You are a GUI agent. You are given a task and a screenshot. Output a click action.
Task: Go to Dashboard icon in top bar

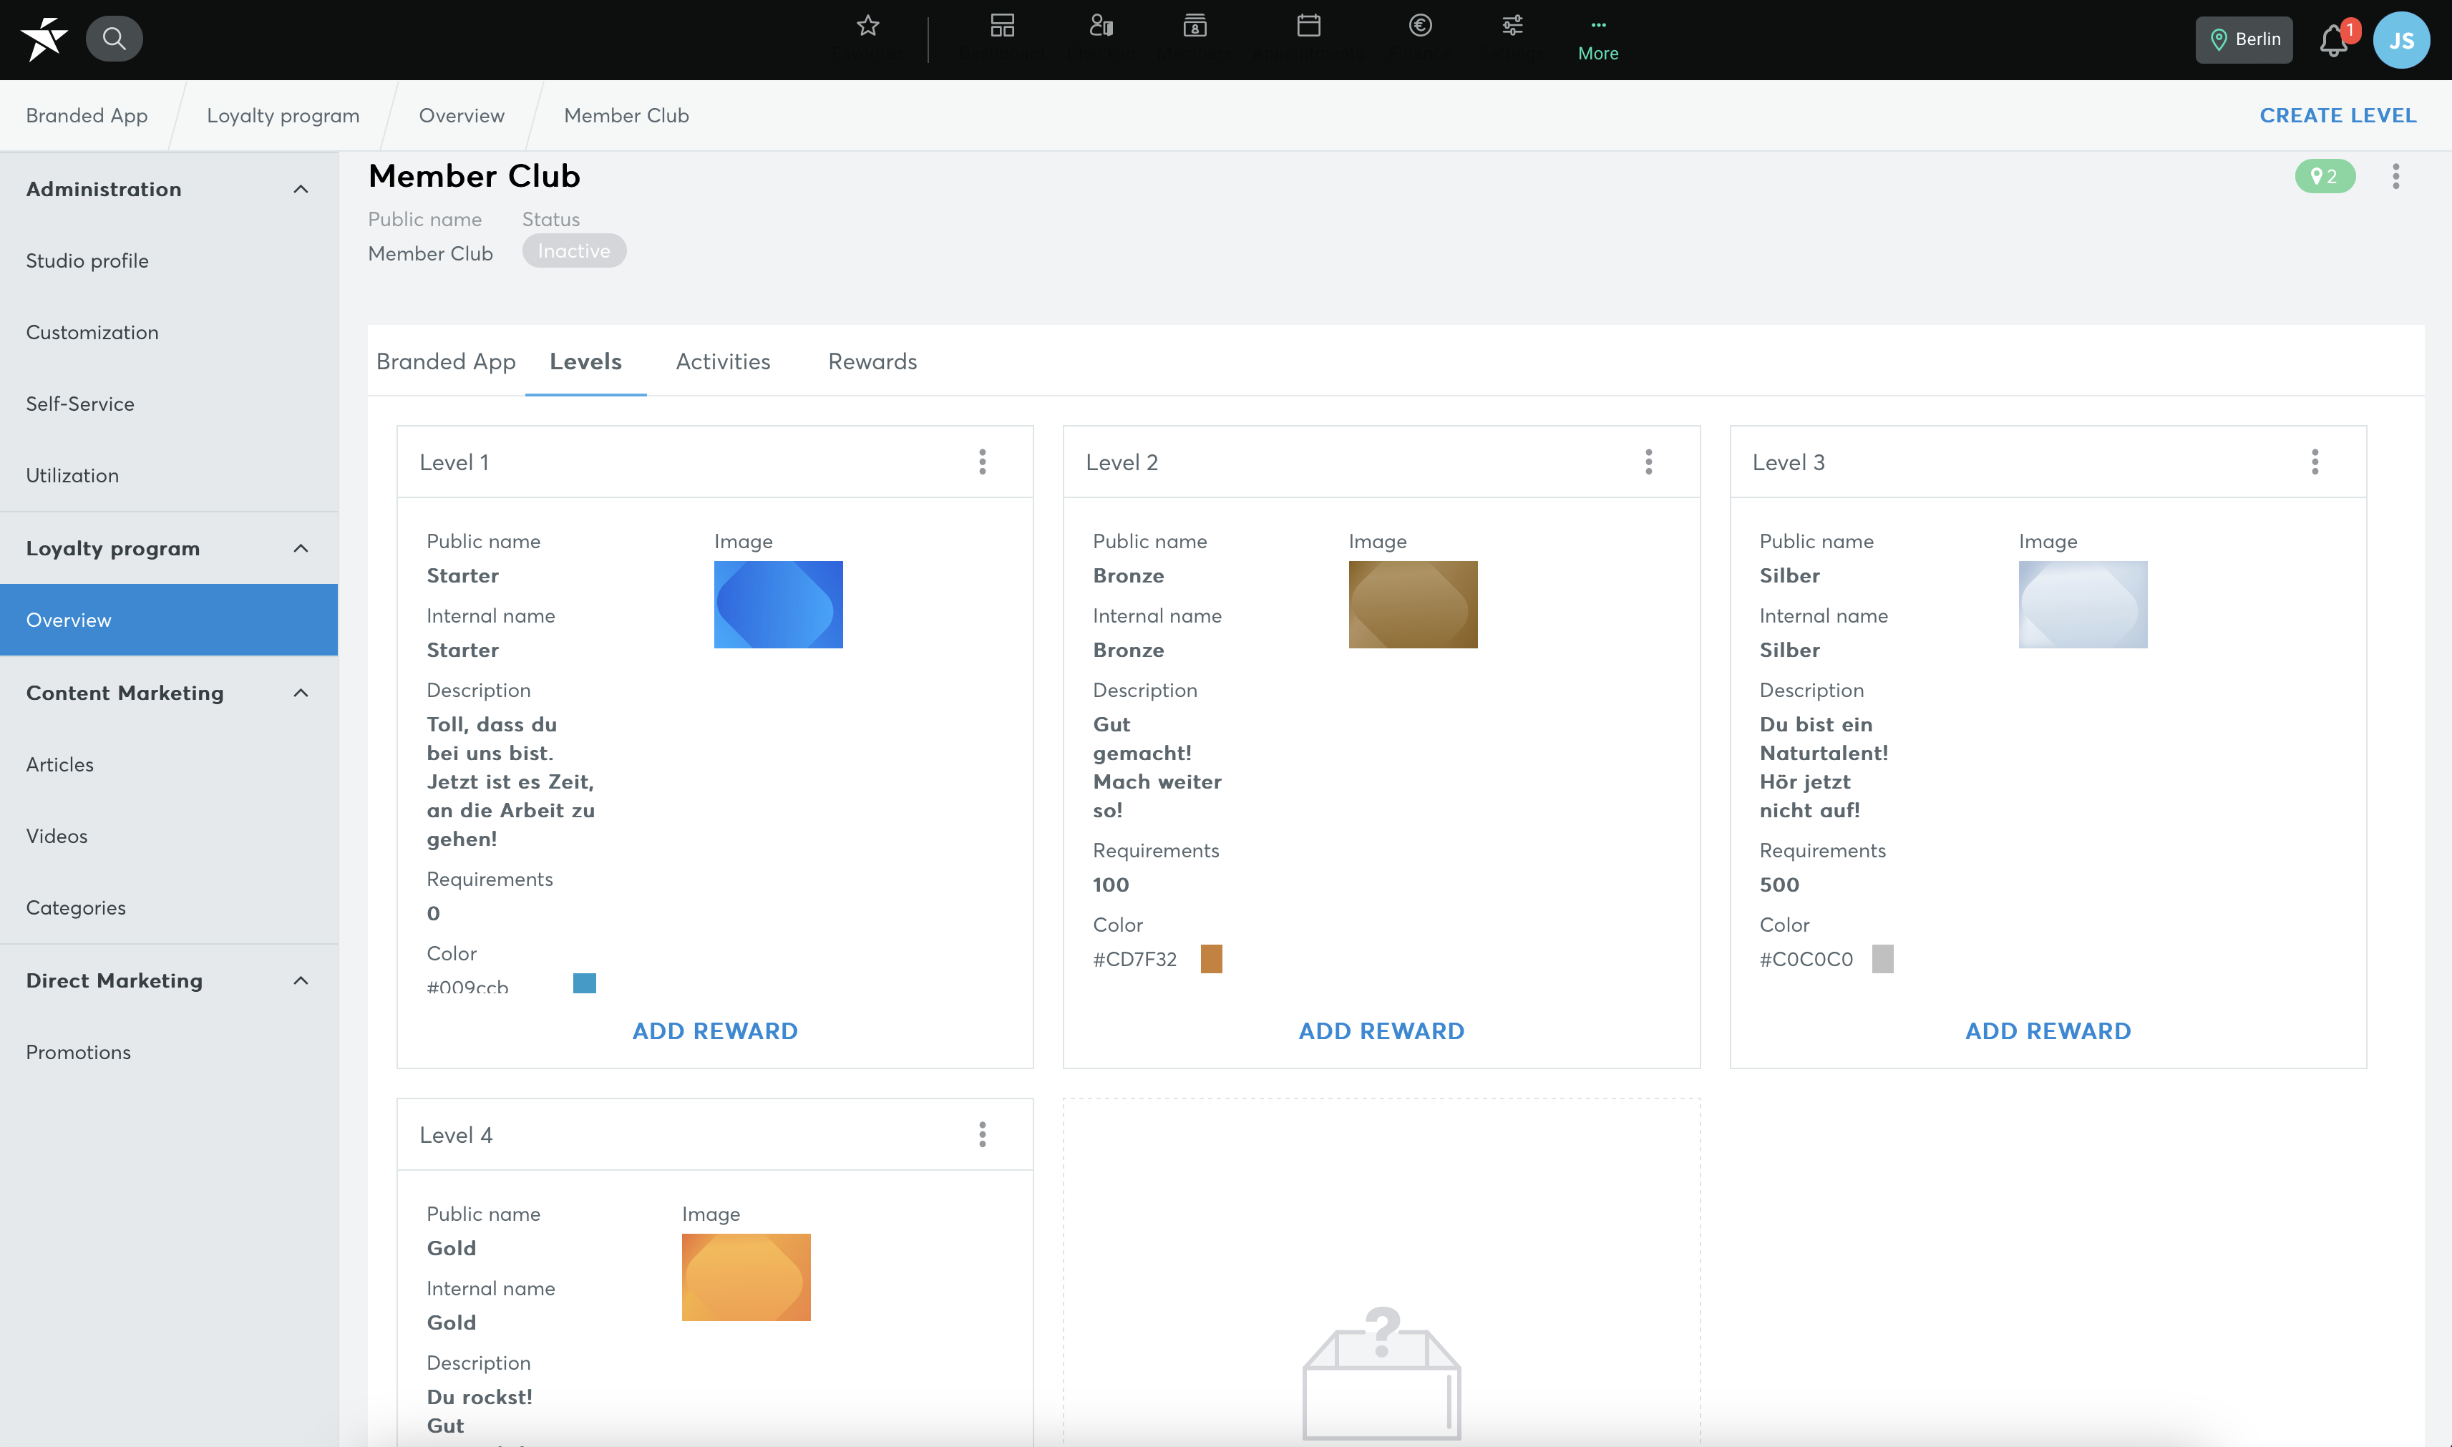point(1002,26)
